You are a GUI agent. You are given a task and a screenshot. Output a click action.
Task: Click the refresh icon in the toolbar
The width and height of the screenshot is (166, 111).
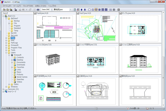tap(75, 10)
